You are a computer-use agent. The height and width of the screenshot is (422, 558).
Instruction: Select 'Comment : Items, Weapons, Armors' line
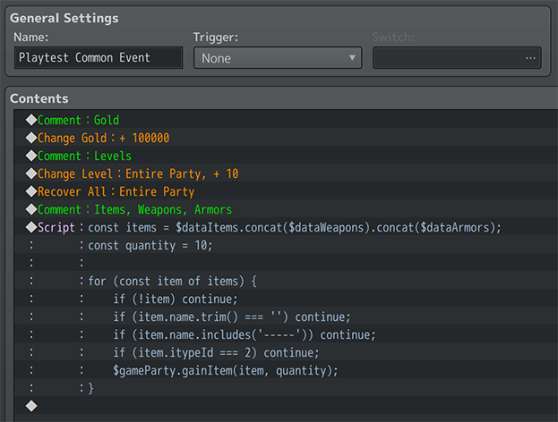click(286, 209)
